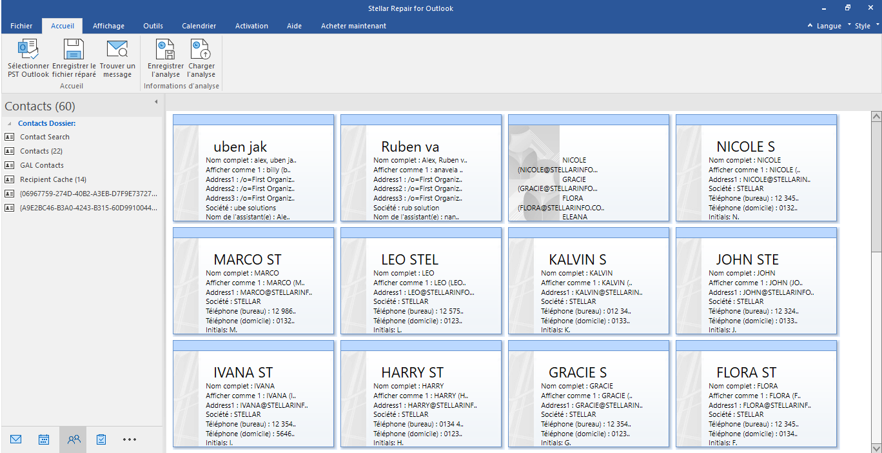
Task: Open the FLORA ST contact card
Action: [x=756, y=394]
